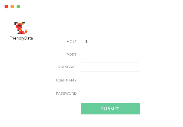Screen dimensions: 183x127
Task: Focus the Port input field
Action: tap(110, 54)
